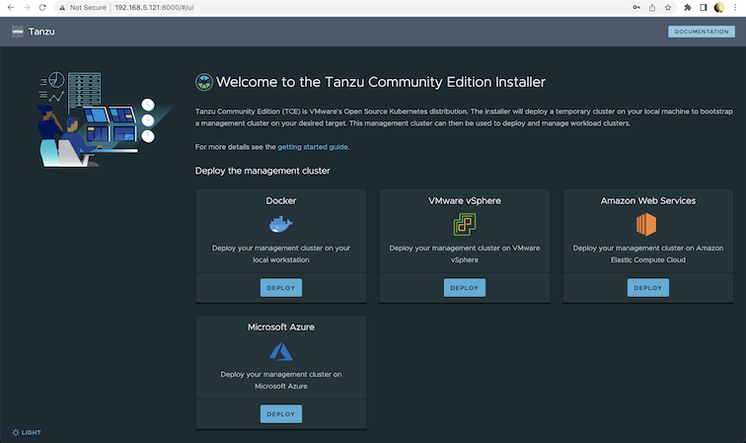Reload the page with the refresh icon
This screenshot has width=746, height=443.
(42, 8)
